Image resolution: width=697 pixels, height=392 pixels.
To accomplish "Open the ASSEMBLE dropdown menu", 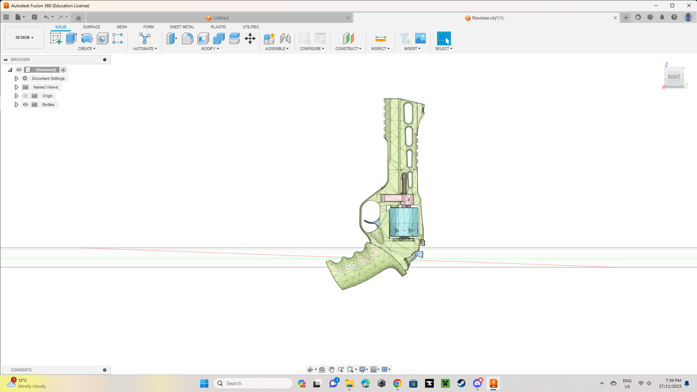I will tap(277, 49).
